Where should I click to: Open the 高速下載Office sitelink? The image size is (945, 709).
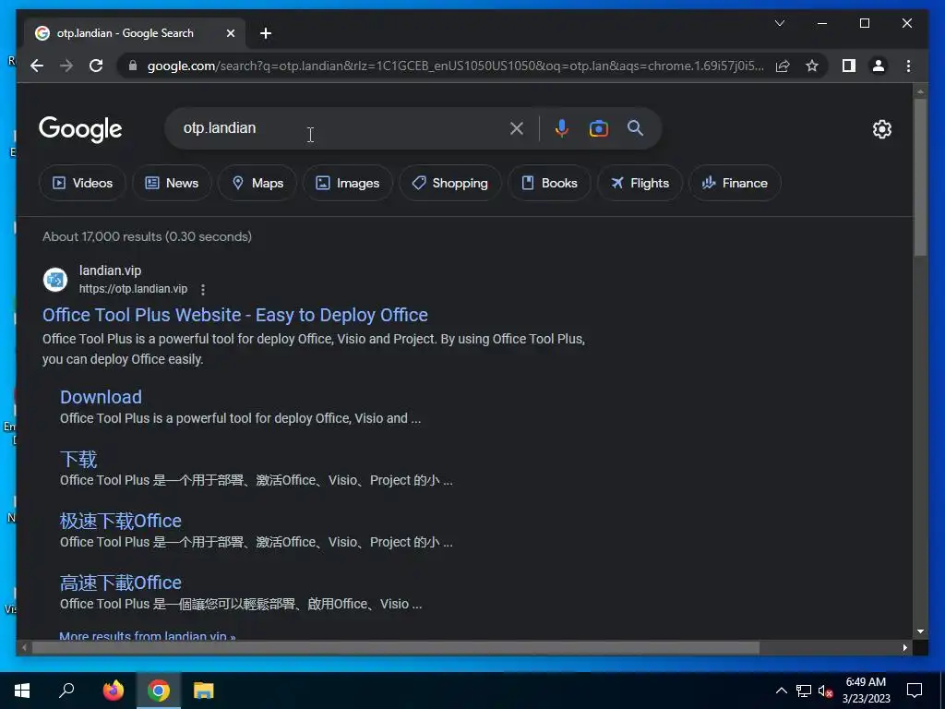pos(121,583)
